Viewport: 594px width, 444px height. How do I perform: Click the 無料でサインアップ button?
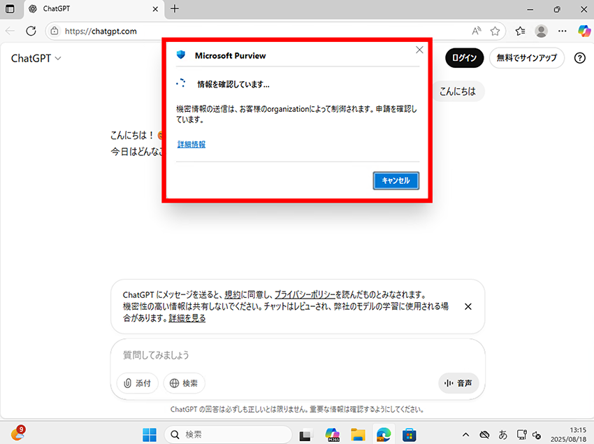click(526, 58)
